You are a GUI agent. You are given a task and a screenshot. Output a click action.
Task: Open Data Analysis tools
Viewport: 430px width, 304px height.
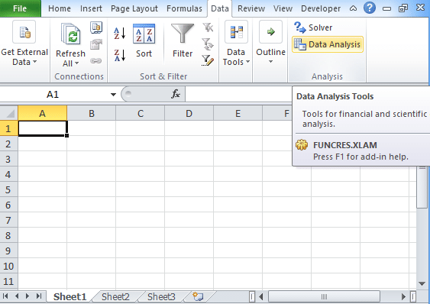pos(328,44)
